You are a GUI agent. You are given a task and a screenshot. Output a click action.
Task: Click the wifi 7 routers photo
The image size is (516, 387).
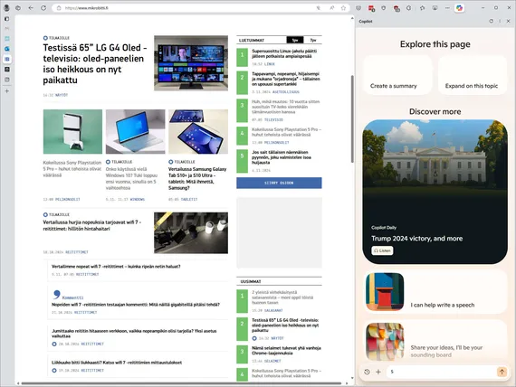(191, 232)
